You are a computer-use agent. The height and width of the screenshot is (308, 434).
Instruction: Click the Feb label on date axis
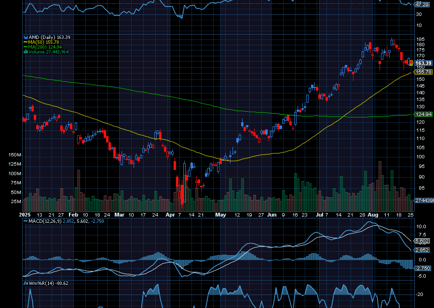coord(73,215)
